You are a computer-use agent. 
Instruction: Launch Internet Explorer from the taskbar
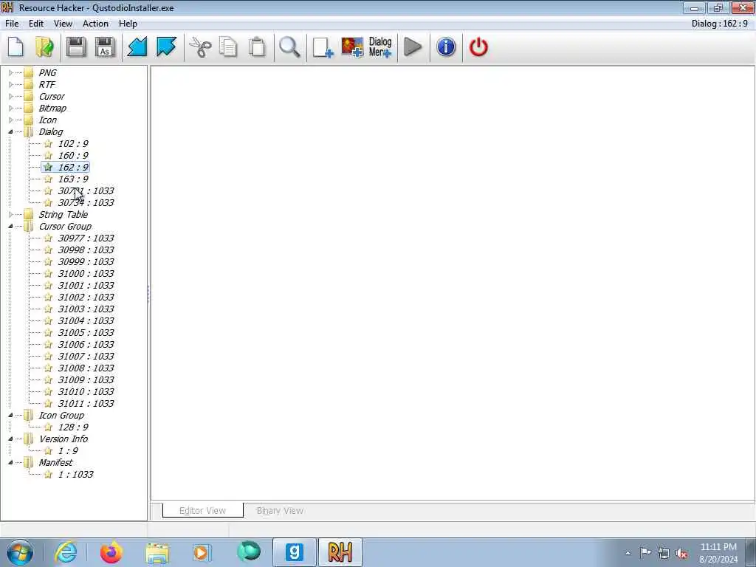point(66,552)
